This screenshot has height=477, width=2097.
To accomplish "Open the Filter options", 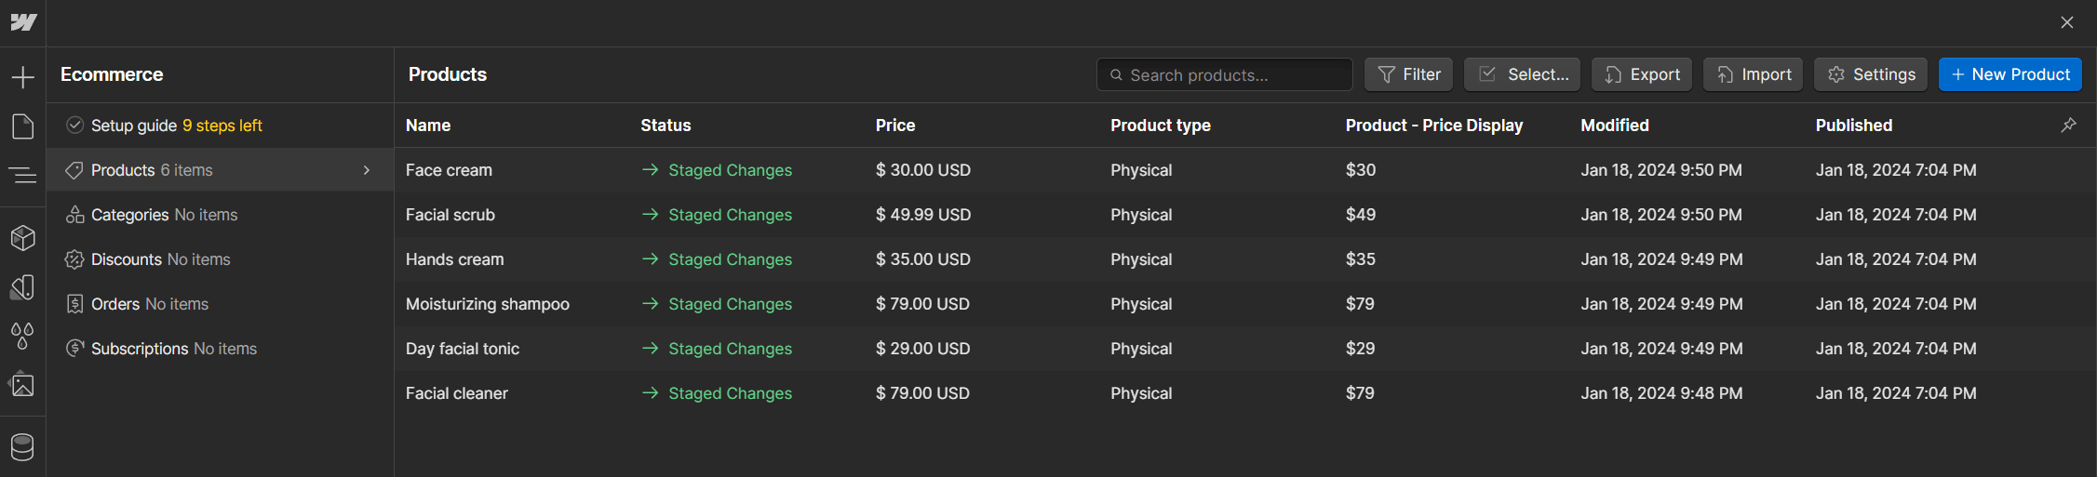I will (1409, 74).
